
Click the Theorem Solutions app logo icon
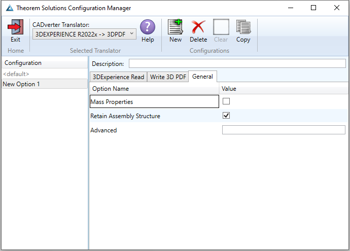10,8
